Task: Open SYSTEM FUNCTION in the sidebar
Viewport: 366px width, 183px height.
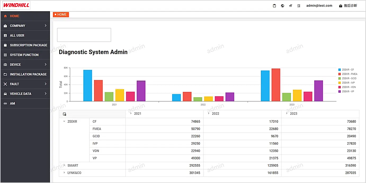Action: coord(25,55)
